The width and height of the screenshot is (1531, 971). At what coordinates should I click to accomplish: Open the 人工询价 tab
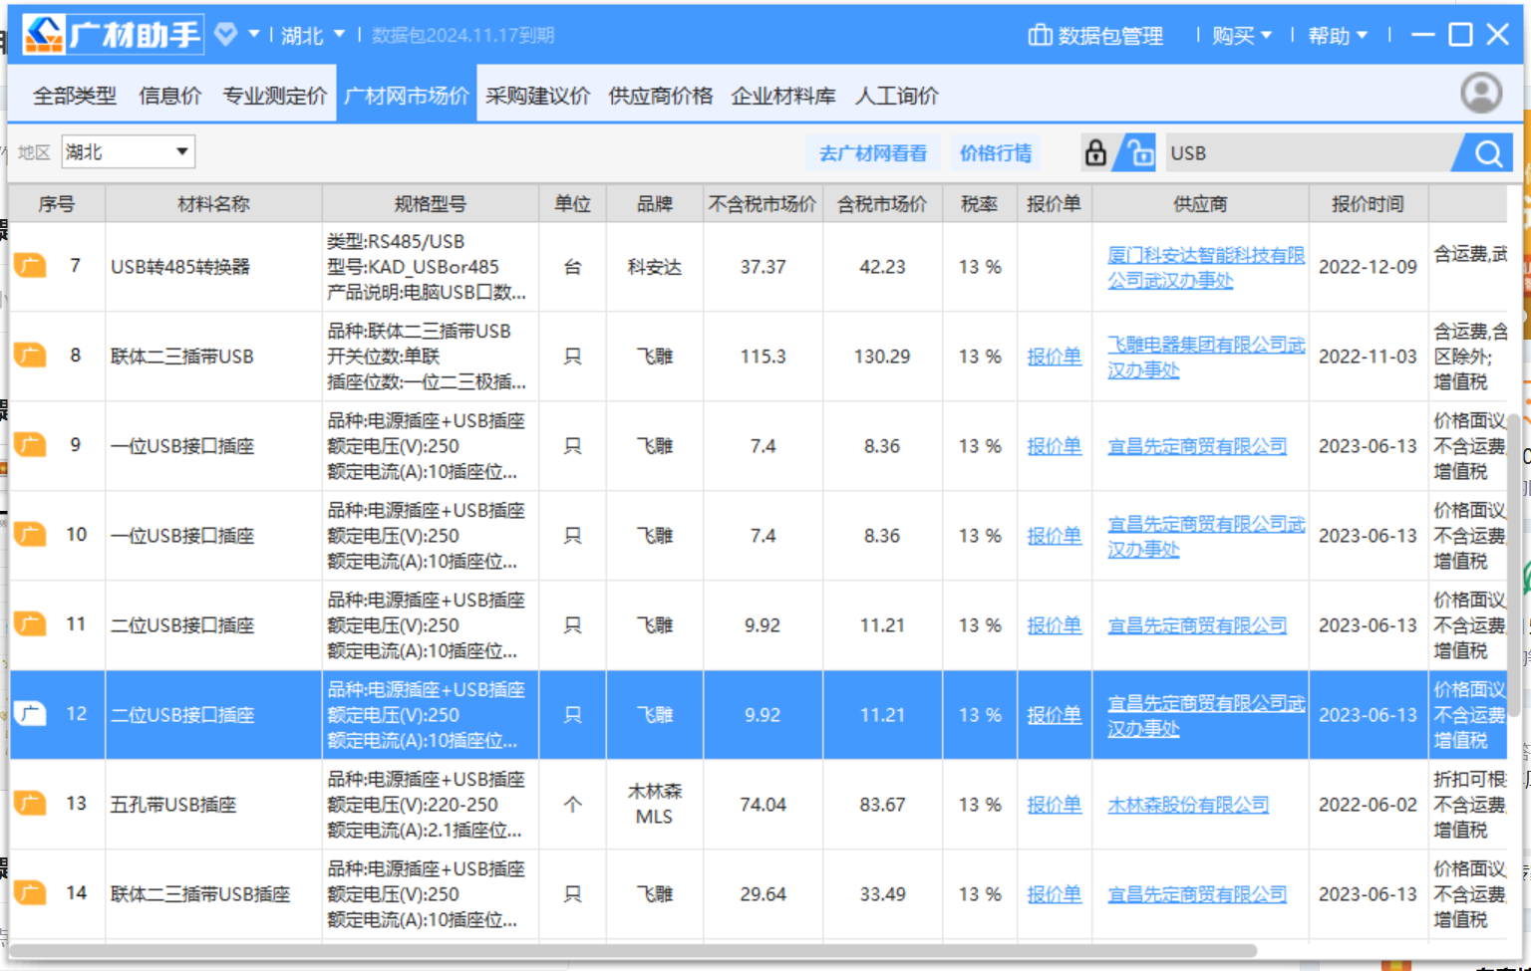pos(897,96)
